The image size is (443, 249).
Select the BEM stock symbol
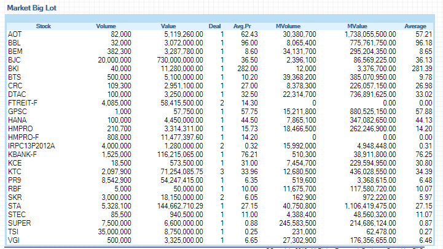click(15, 52)
